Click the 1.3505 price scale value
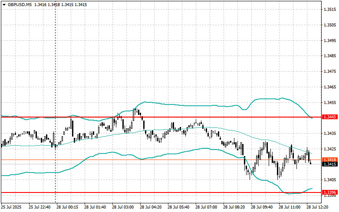The width and height of the screenshot is (339, 212). (x=330, y=25)
